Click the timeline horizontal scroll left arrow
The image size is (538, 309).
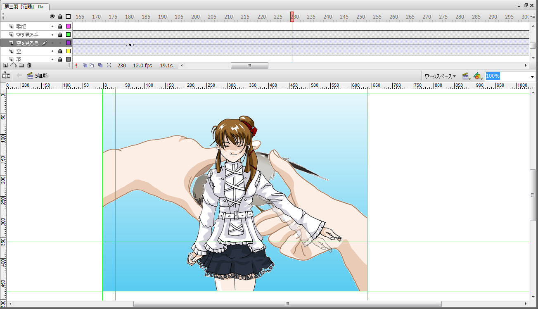[181, 65]
